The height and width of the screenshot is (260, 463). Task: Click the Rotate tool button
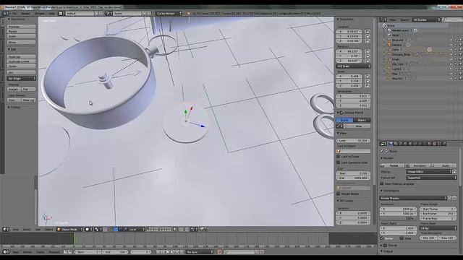[x=21, y=31]
